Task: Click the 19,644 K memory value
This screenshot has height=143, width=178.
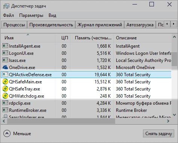Action: (x=103, y=75)
